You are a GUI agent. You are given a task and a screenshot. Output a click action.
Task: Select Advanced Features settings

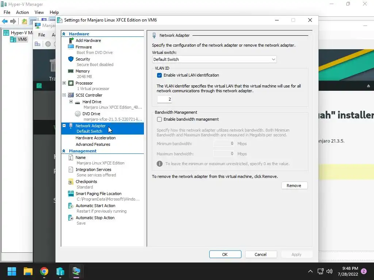pyautogui.click(x=93, y=144)
